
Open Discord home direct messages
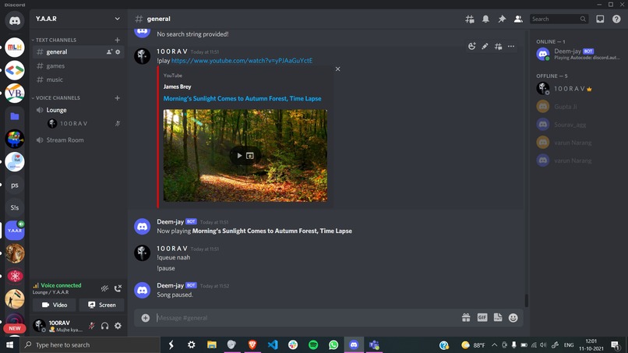tap(15, 21)
